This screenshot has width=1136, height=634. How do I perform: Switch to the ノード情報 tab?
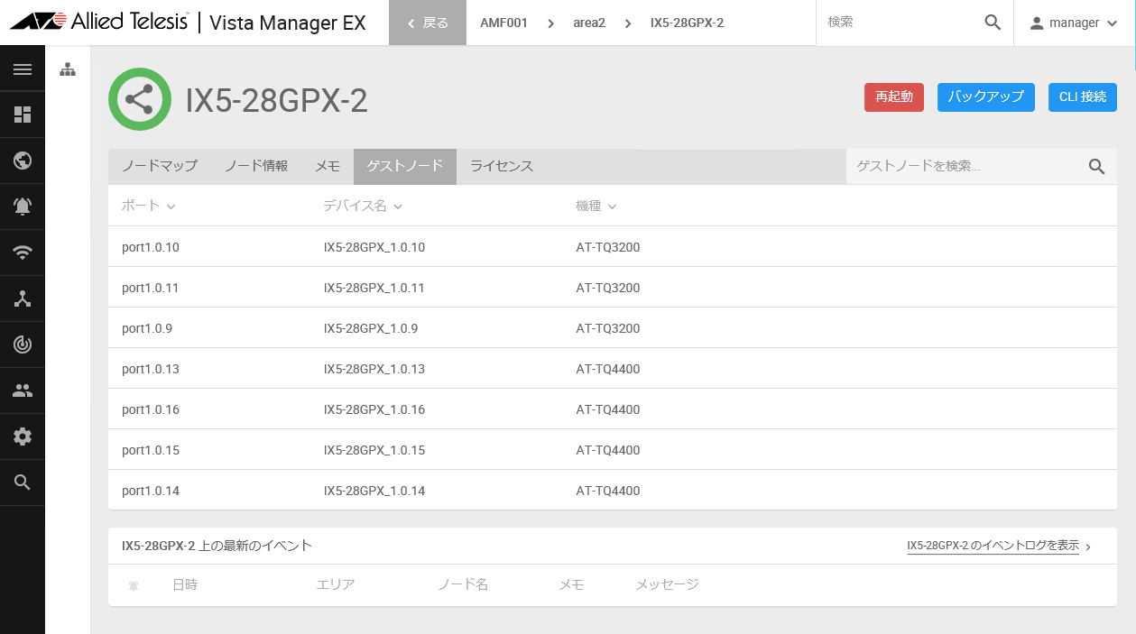[x=256, y=166]
